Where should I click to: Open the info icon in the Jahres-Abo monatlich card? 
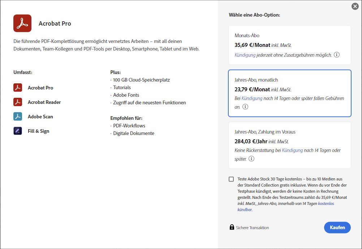point(246,107)
